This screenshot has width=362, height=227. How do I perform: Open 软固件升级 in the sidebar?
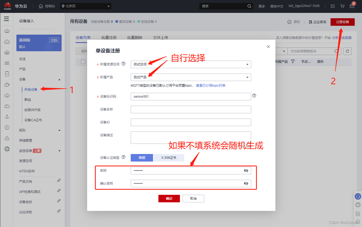[33, 110]
